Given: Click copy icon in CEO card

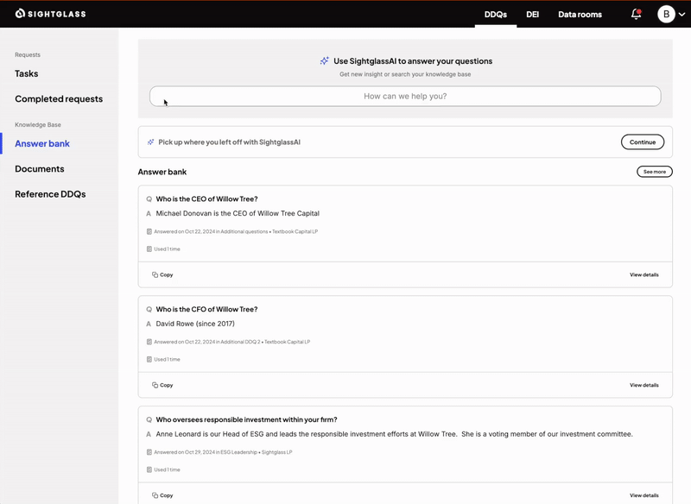Looking at the screenshot, I should pyautogui.click(x=155, y=274).
